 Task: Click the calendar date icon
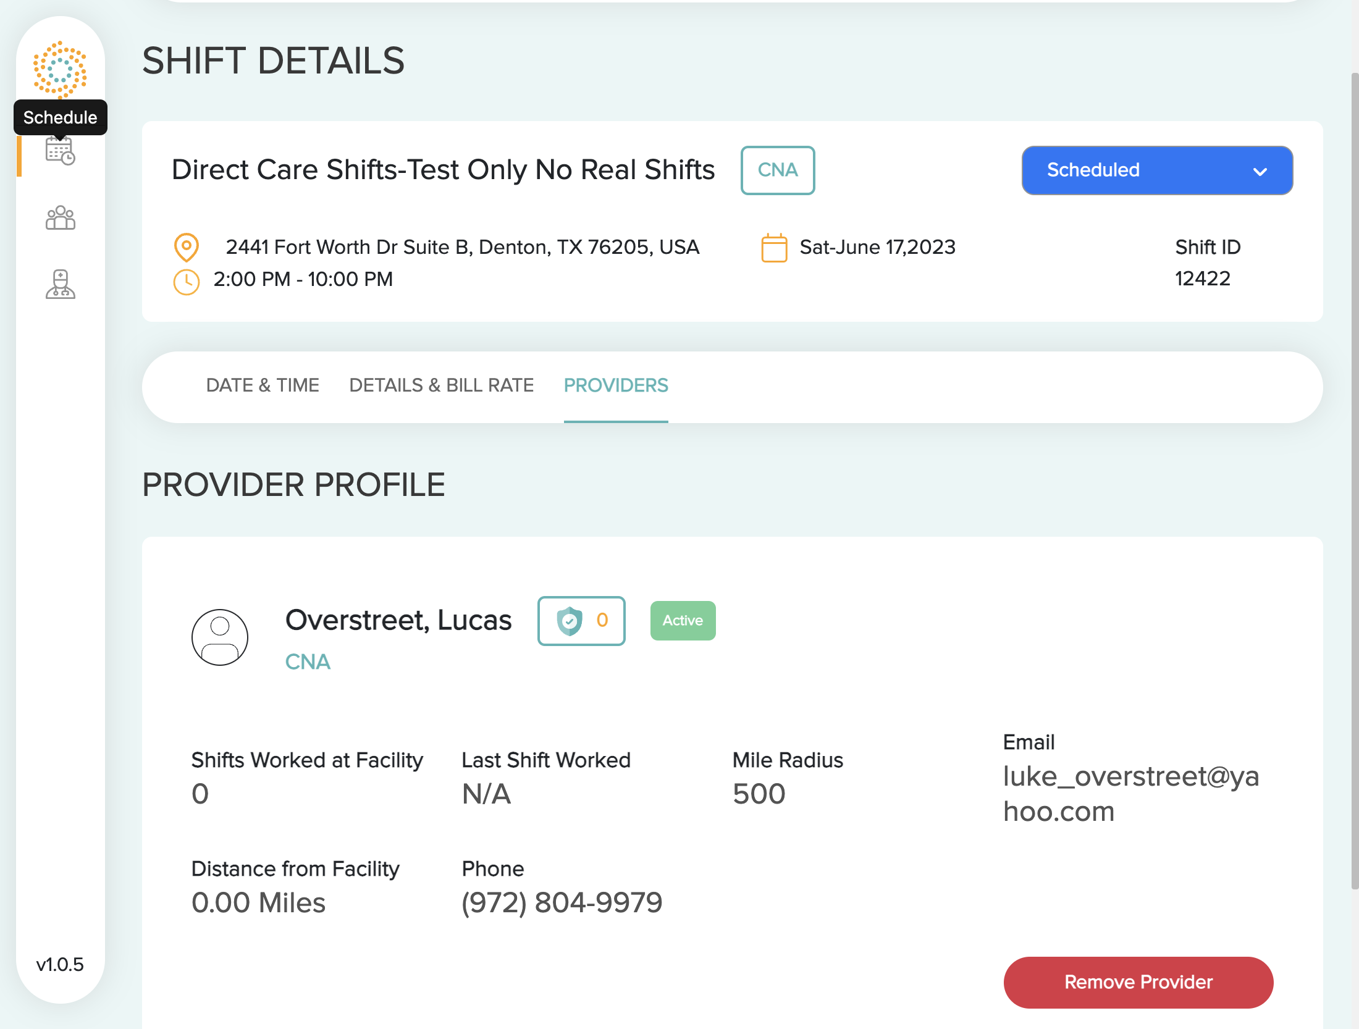click(774, 248)
